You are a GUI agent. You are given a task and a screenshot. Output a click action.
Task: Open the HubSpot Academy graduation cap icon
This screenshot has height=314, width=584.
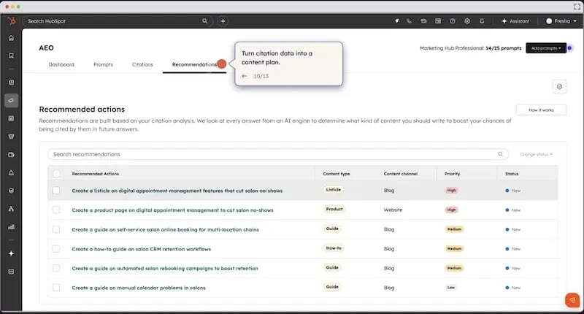tap(423, 21)
